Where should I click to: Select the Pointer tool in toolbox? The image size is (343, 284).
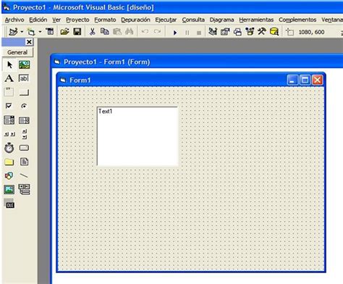(x=9, y=64)
